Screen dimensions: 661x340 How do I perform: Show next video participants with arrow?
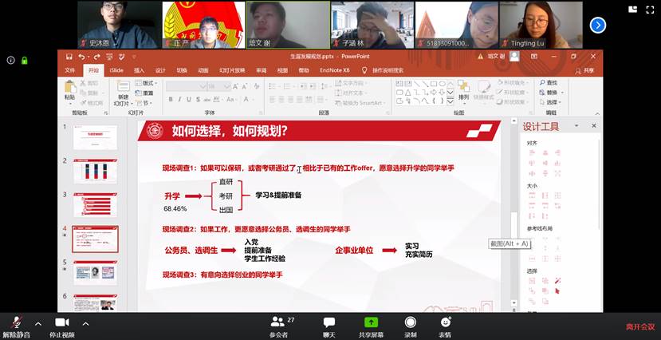tap(597, 25)
